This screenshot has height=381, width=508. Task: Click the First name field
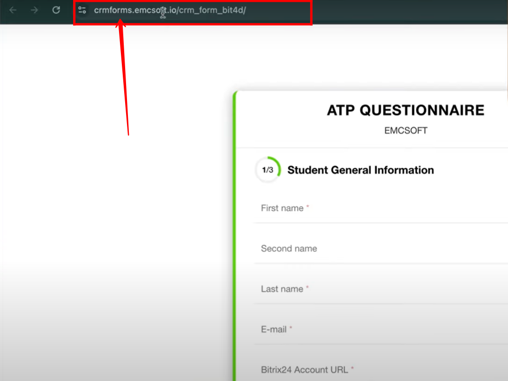click(x=381, y=208)
